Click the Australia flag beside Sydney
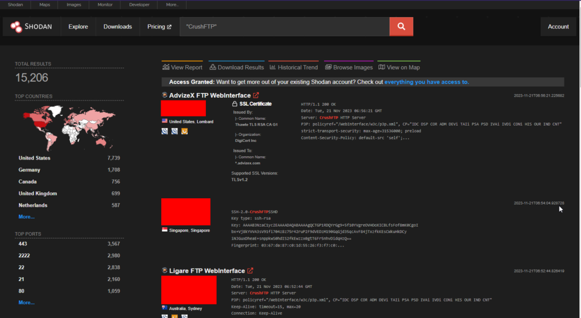Viewport: 581px width, 318px height. 165,308
